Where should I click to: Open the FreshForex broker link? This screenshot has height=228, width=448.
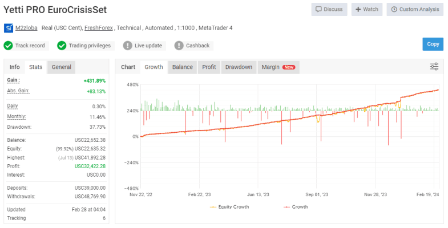(x=99, y=28)
